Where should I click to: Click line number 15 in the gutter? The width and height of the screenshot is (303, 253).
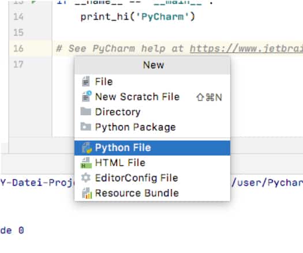(x=18, y=32)
